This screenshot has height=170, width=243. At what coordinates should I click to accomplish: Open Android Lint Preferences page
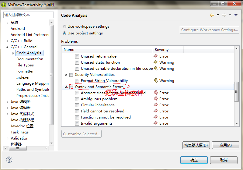click(x=30, y=35)
